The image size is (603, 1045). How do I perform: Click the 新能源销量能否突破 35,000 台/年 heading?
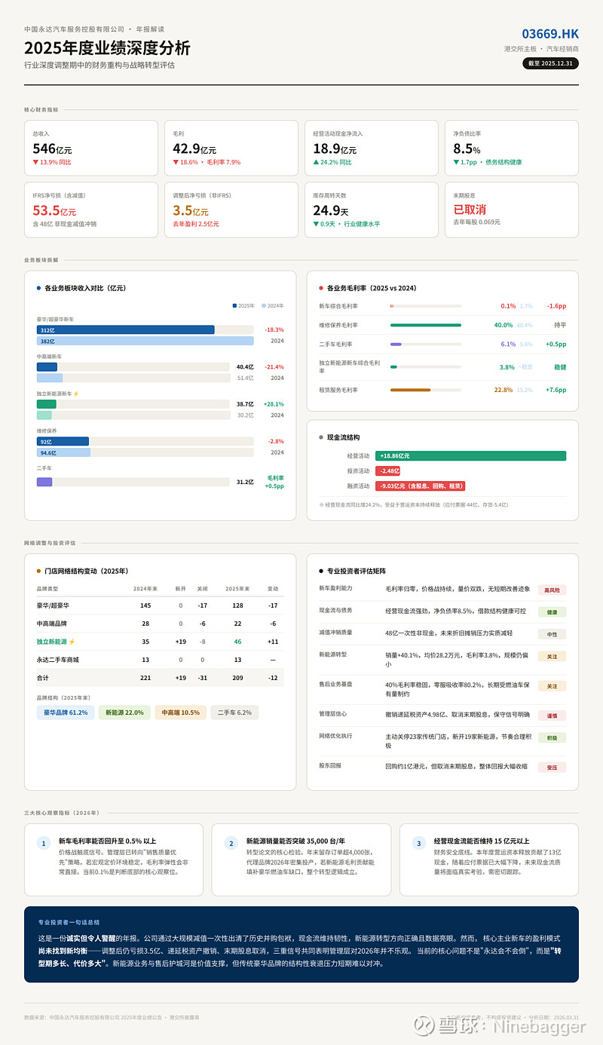point(295,840)
